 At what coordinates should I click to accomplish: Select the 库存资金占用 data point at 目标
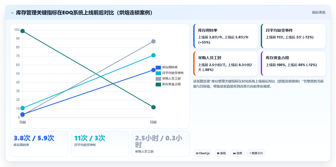(153, 107)
